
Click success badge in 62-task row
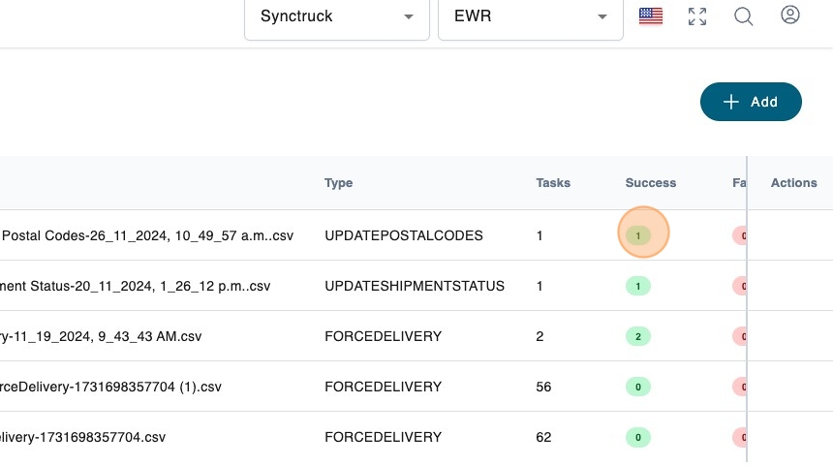pos(638,437)
